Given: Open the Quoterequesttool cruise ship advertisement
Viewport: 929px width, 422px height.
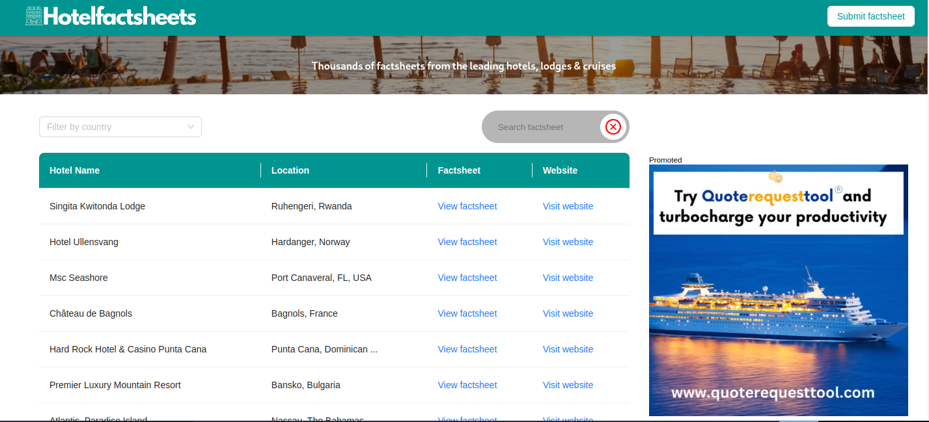Looking at the screenshot, I should (779, 290).
